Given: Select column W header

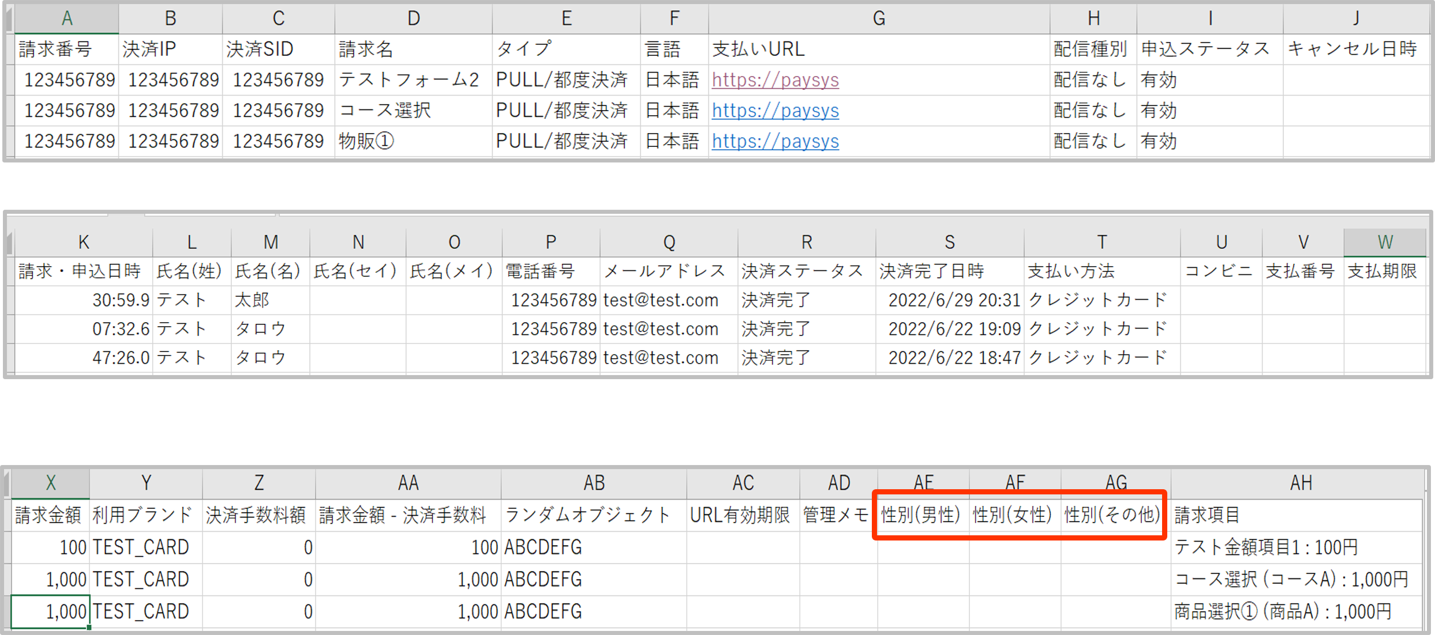Looking at the screenshot, I should (1385, 242).
